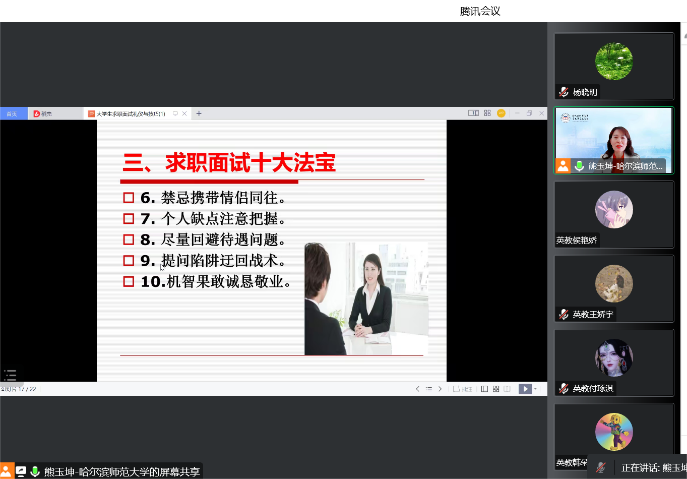Switch to slide sorter view icon

(x=496, y=389)
